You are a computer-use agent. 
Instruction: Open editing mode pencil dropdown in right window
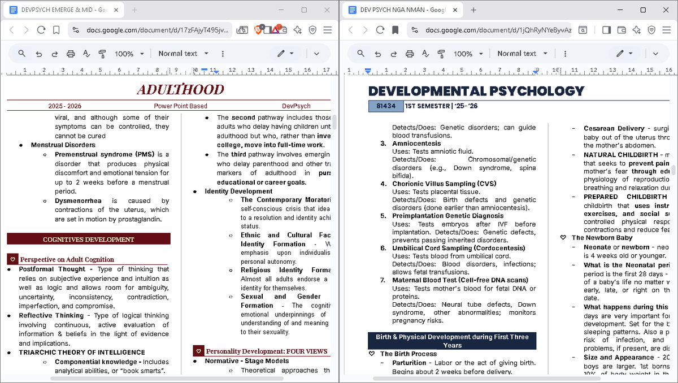624,54
